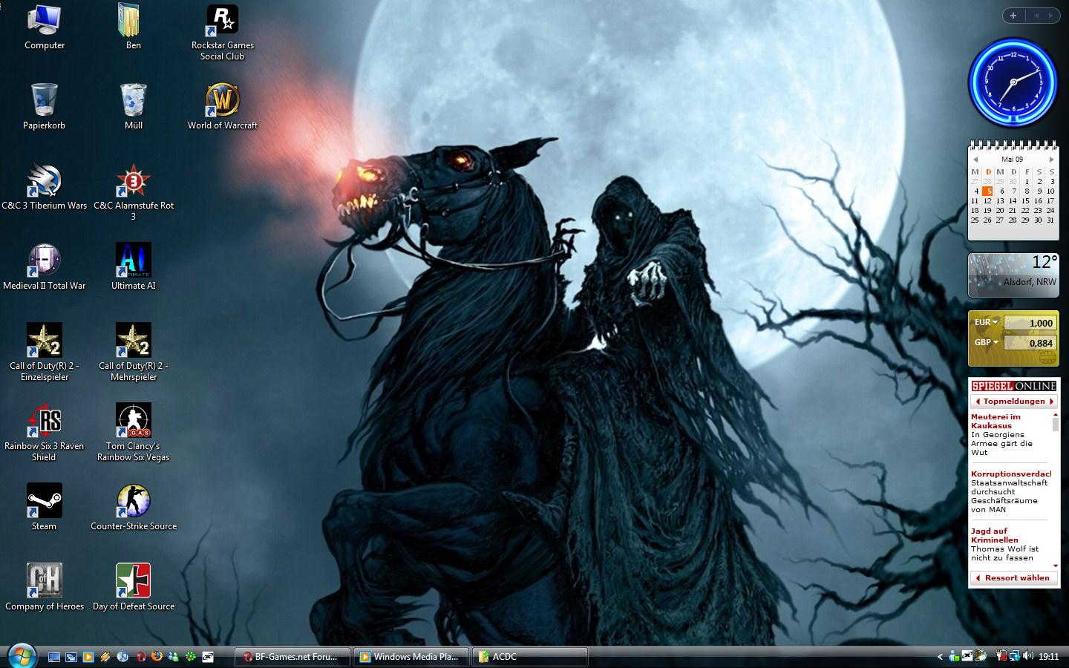Launch Company of Heroes shortcut
Image resolution: width=1069 pixels, height=668 pixels.
[x=45, y=588]
